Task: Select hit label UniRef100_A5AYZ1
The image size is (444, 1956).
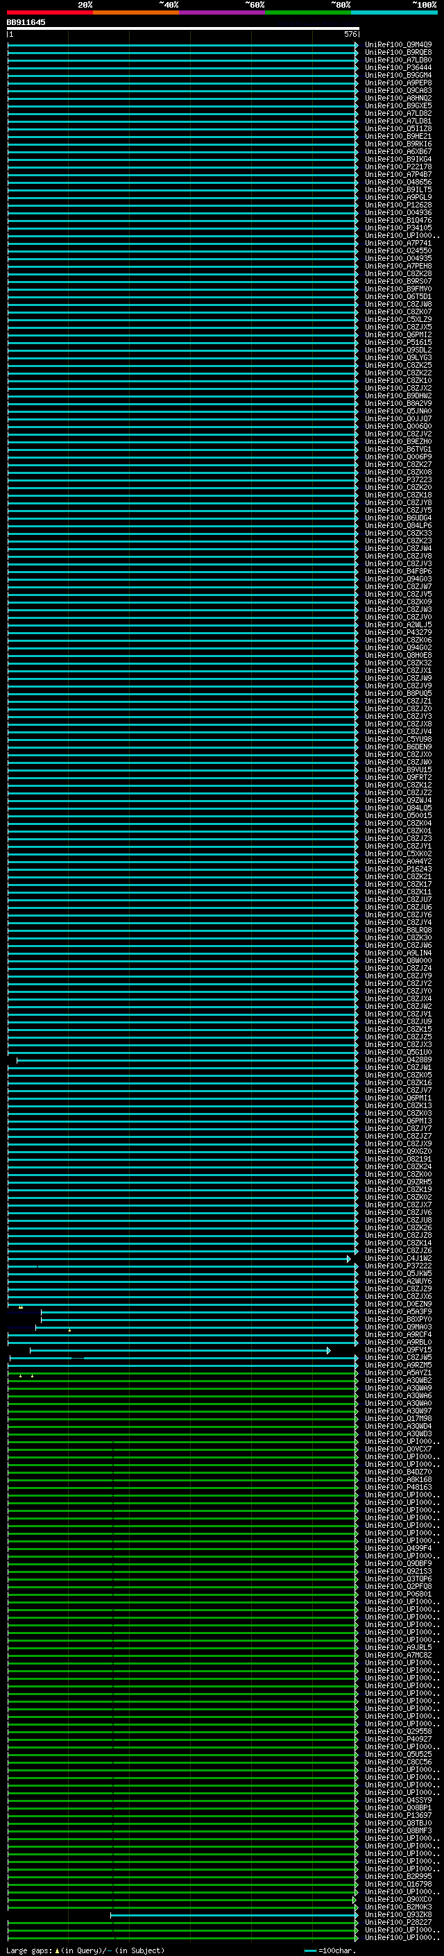Action: pos(398,1373)
